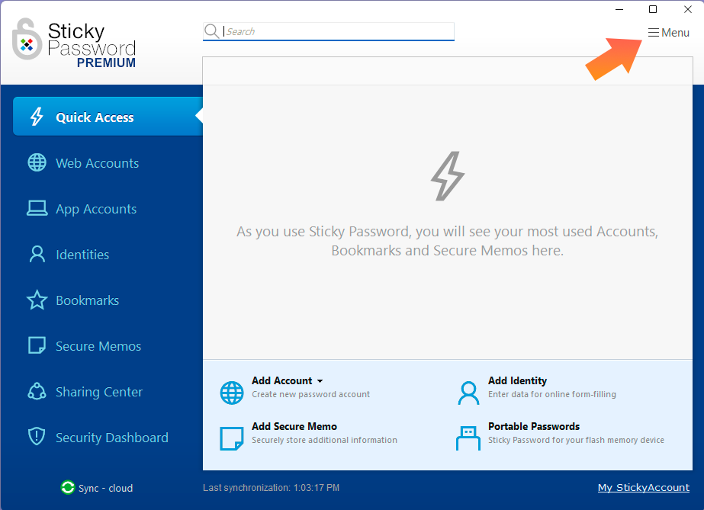
Task: Click the Secure Memos note icon
Action: point(37,345)
